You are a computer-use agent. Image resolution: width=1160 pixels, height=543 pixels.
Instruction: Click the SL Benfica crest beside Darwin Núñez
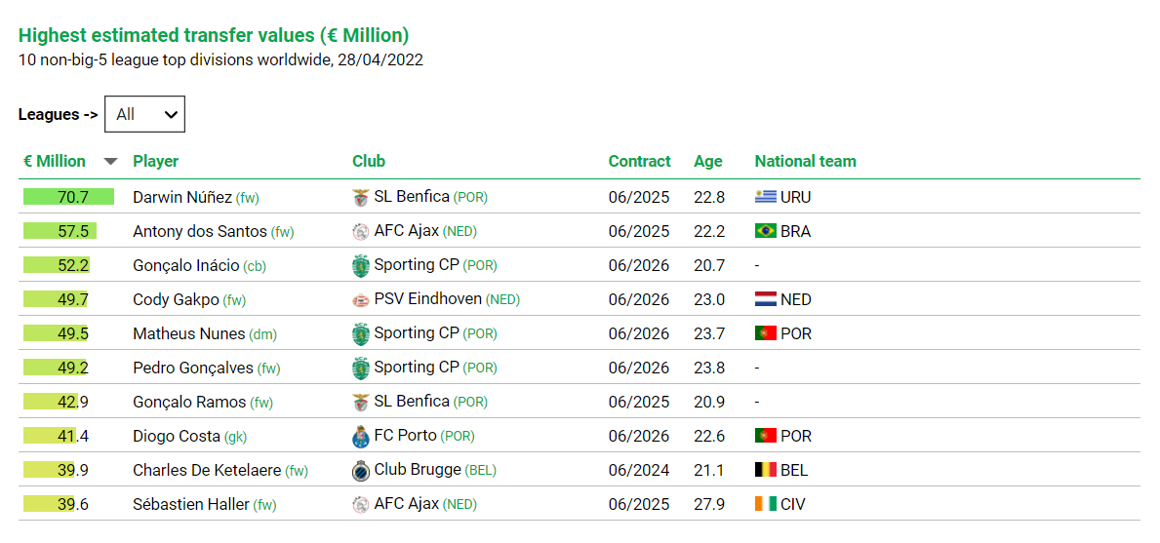coord(361,197)
